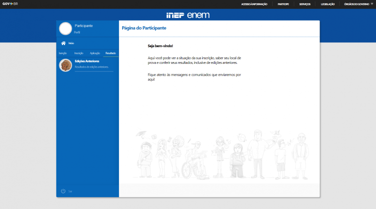Open Acesso à Informação in top bar
Screen dimensions: 376x209
[x=254, y=4]
